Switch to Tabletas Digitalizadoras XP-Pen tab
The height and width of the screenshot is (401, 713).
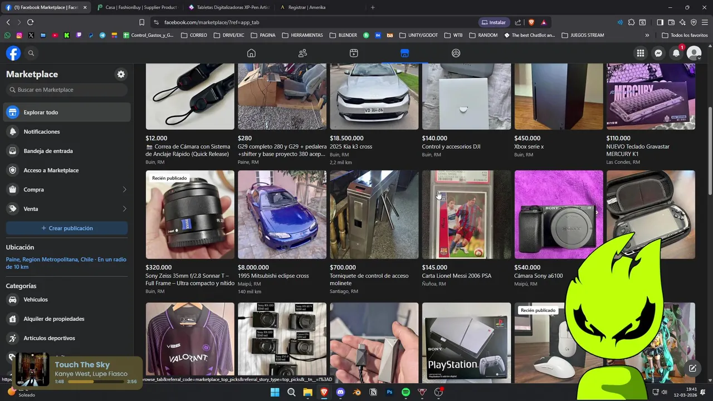pos(229,7)
